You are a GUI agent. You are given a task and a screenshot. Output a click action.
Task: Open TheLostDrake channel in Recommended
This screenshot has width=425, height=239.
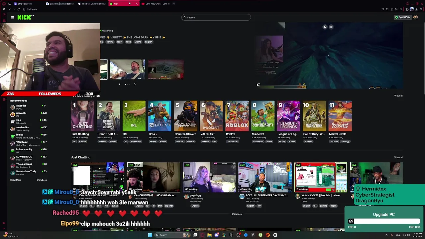tap(29, 165)
